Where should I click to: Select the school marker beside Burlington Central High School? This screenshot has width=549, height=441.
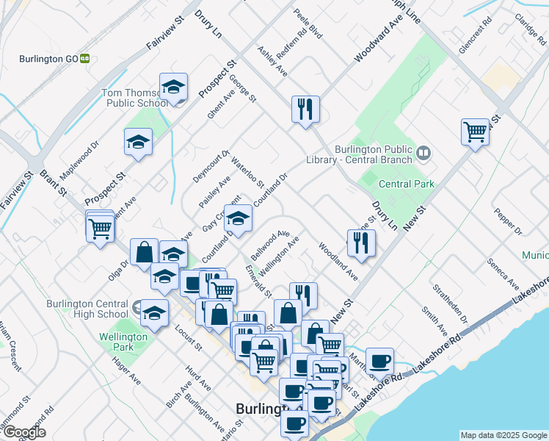pyautogui.click(x=154, y=315)
